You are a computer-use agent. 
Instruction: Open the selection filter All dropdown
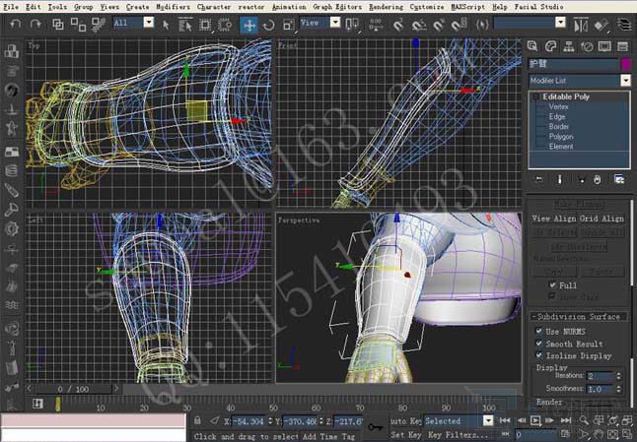(x=149, y=23)
